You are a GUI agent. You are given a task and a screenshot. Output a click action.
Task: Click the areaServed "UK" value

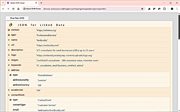(x=39, y=90)
